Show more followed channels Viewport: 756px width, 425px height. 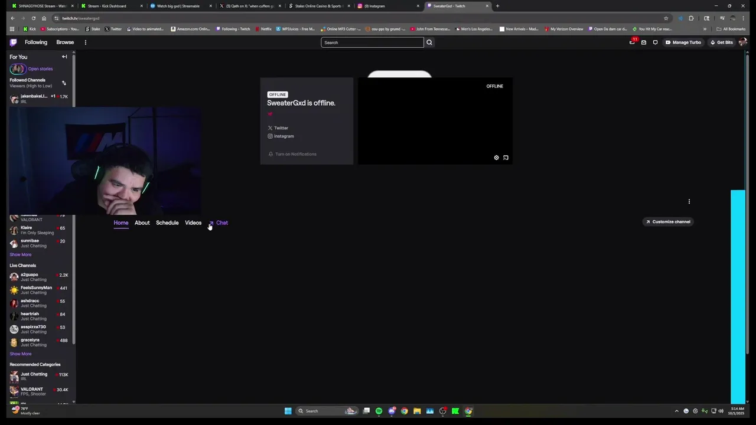[20, 255]
